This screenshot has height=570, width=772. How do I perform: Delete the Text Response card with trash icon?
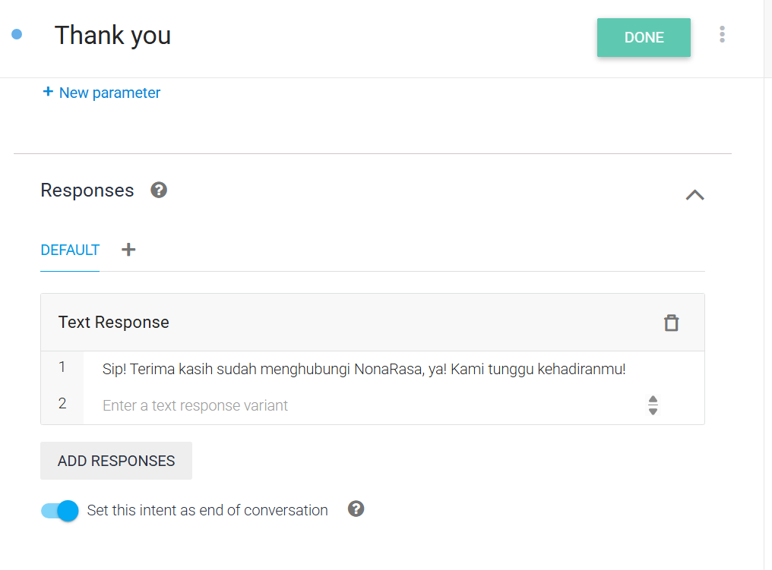671,323
